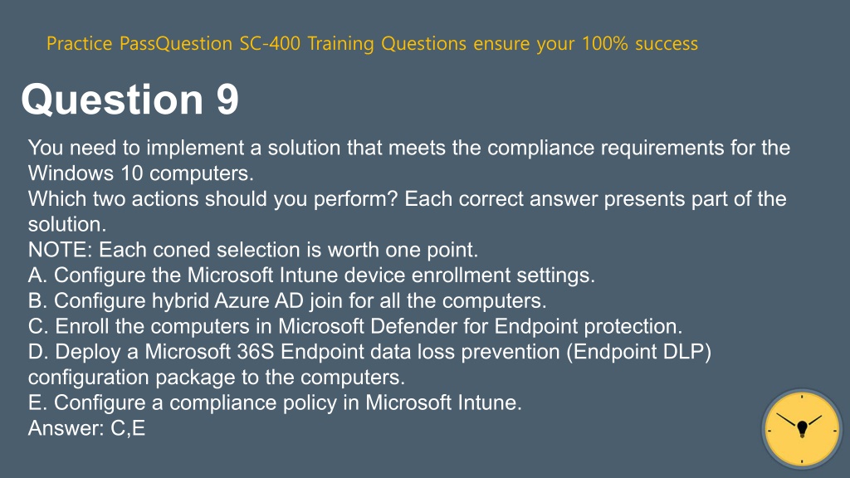
Task: Select the Question 9 heading
Action: click(x=129, y=100)
